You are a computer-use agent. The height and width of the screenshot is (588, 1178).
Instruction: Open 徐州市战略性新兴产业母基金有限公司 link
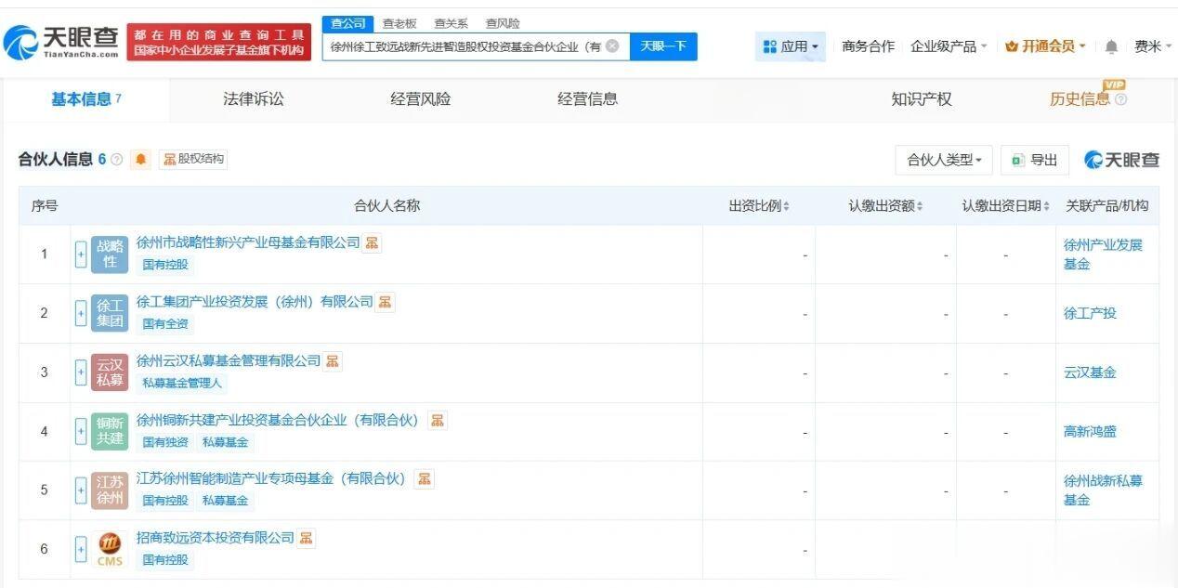coord(248,242)
